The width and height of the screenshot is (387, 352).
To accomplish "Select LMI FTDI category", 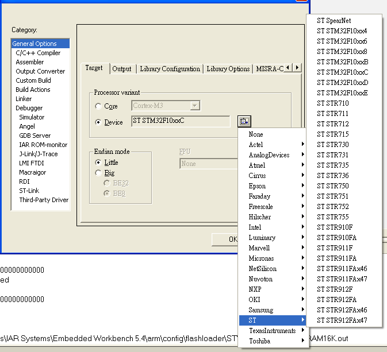I will click(x=32, y=163).
